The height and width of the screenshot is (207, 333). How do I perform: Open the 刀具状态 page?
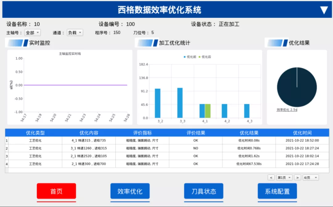click(204, 191)
